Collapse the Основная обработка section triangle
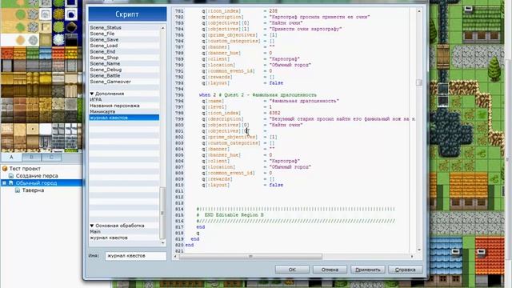 pos(92,226)
